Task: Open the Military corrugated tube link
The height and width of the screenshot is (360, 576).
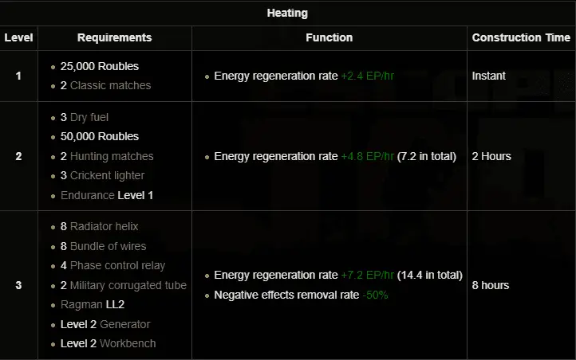Action: coord(128,285)
